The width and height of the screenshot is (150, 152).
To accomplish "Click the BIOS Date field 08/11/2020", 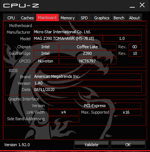I will click(x=87, y=90).
